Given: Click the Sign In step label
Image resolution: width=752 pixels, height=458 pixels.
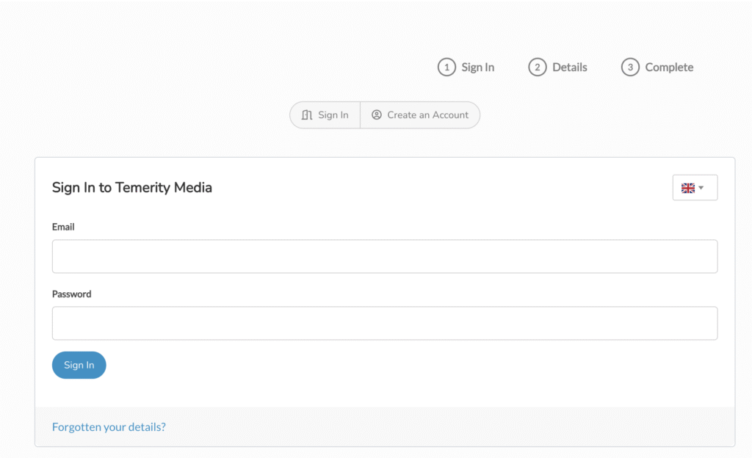Looking at the screenshot, I should tap(477, 67).
